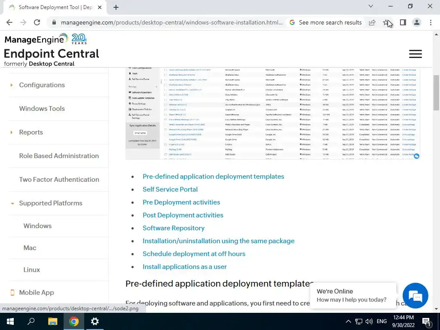Select Mac under Supported Platforms

(x=30, y=248)
